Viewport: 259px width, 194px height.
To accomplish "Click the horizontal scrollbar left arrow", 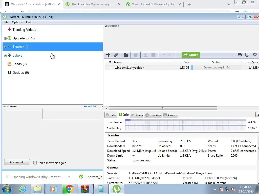I will [x=106, y=108].
